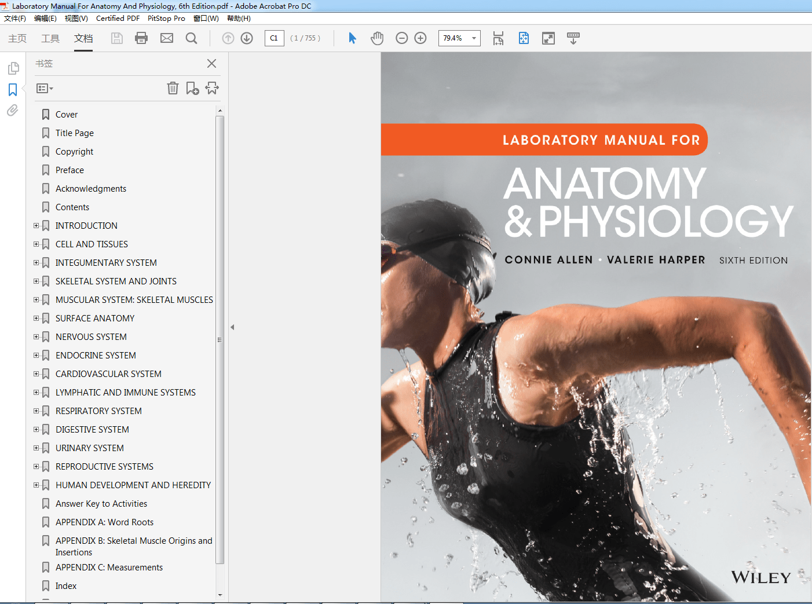Create a new bookmark
The image size is (812, 604).
[192, 88]
